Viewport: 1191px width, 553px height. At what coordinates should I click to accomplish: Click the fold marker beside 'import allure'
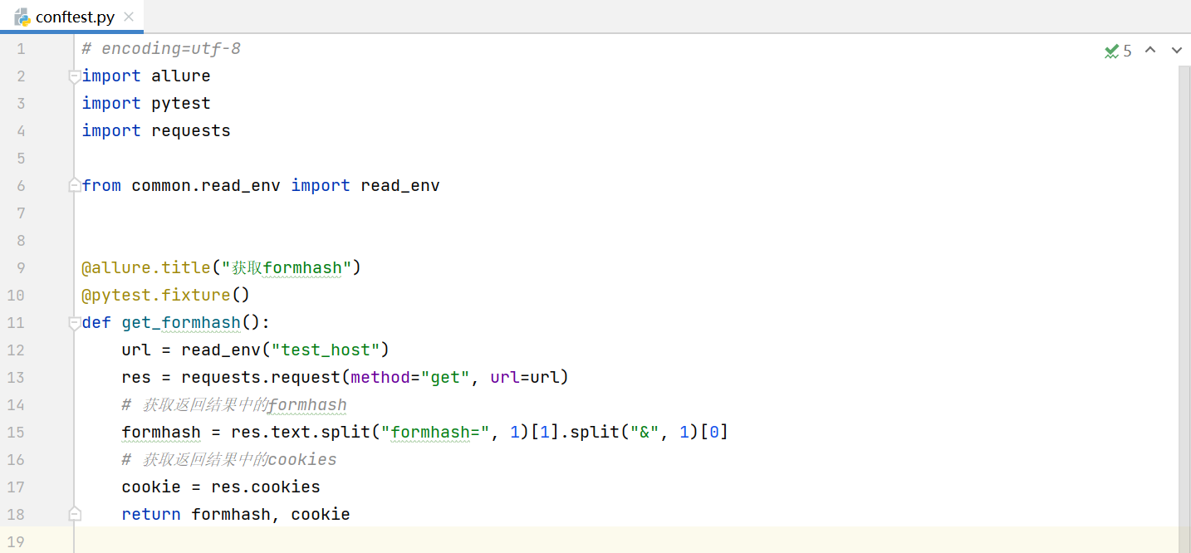[x=74, y=76]
